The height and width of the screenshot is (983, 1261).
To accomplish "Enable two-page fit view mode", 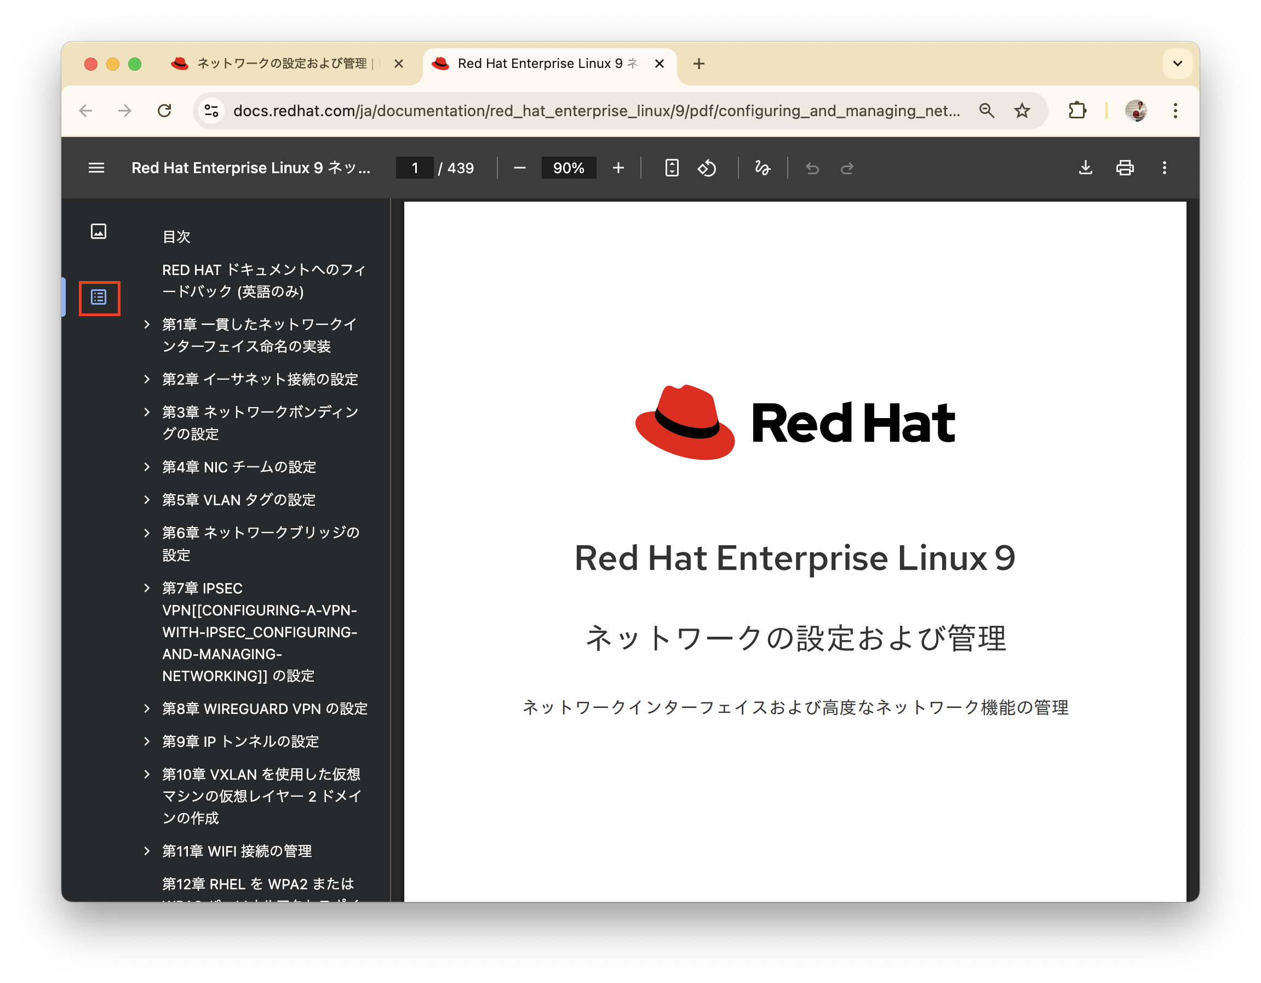I will 672,168.
